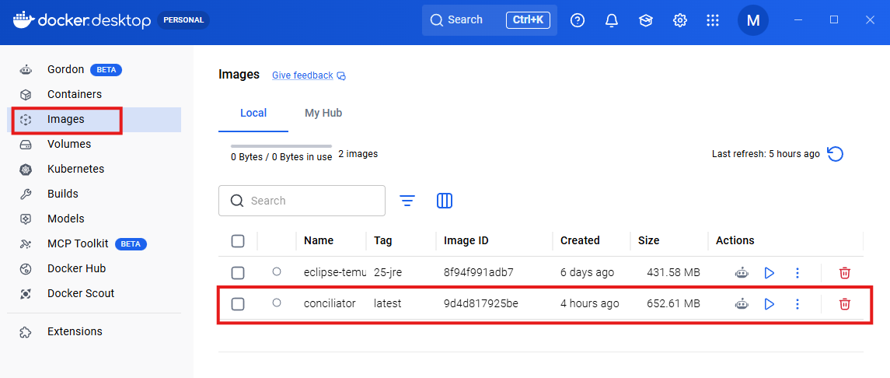Switch to the Local tab

[x=253, y=113]
